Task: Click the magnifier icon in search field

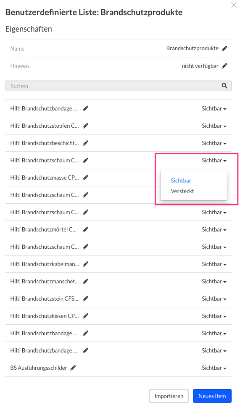Action: 224,86
